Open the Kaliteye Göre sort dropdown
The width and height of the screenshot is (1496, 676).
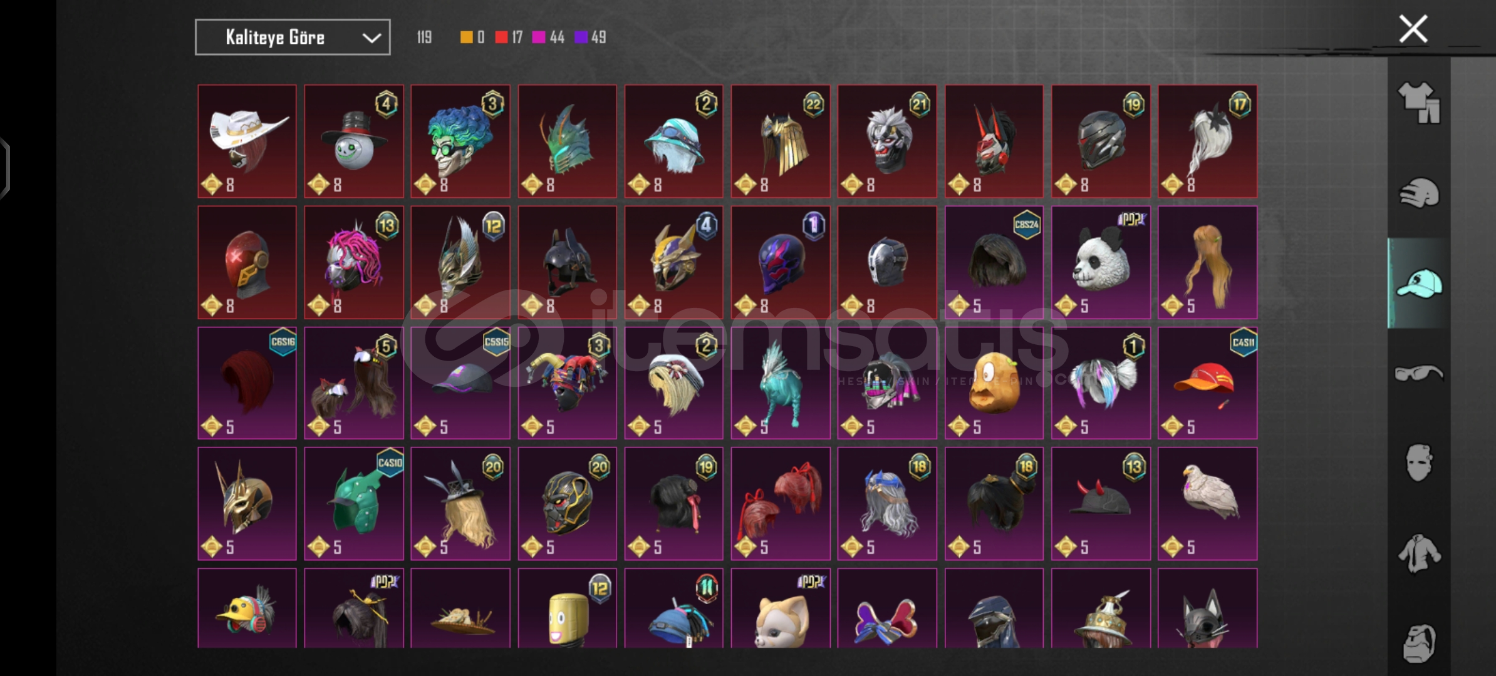click(293, 37)
